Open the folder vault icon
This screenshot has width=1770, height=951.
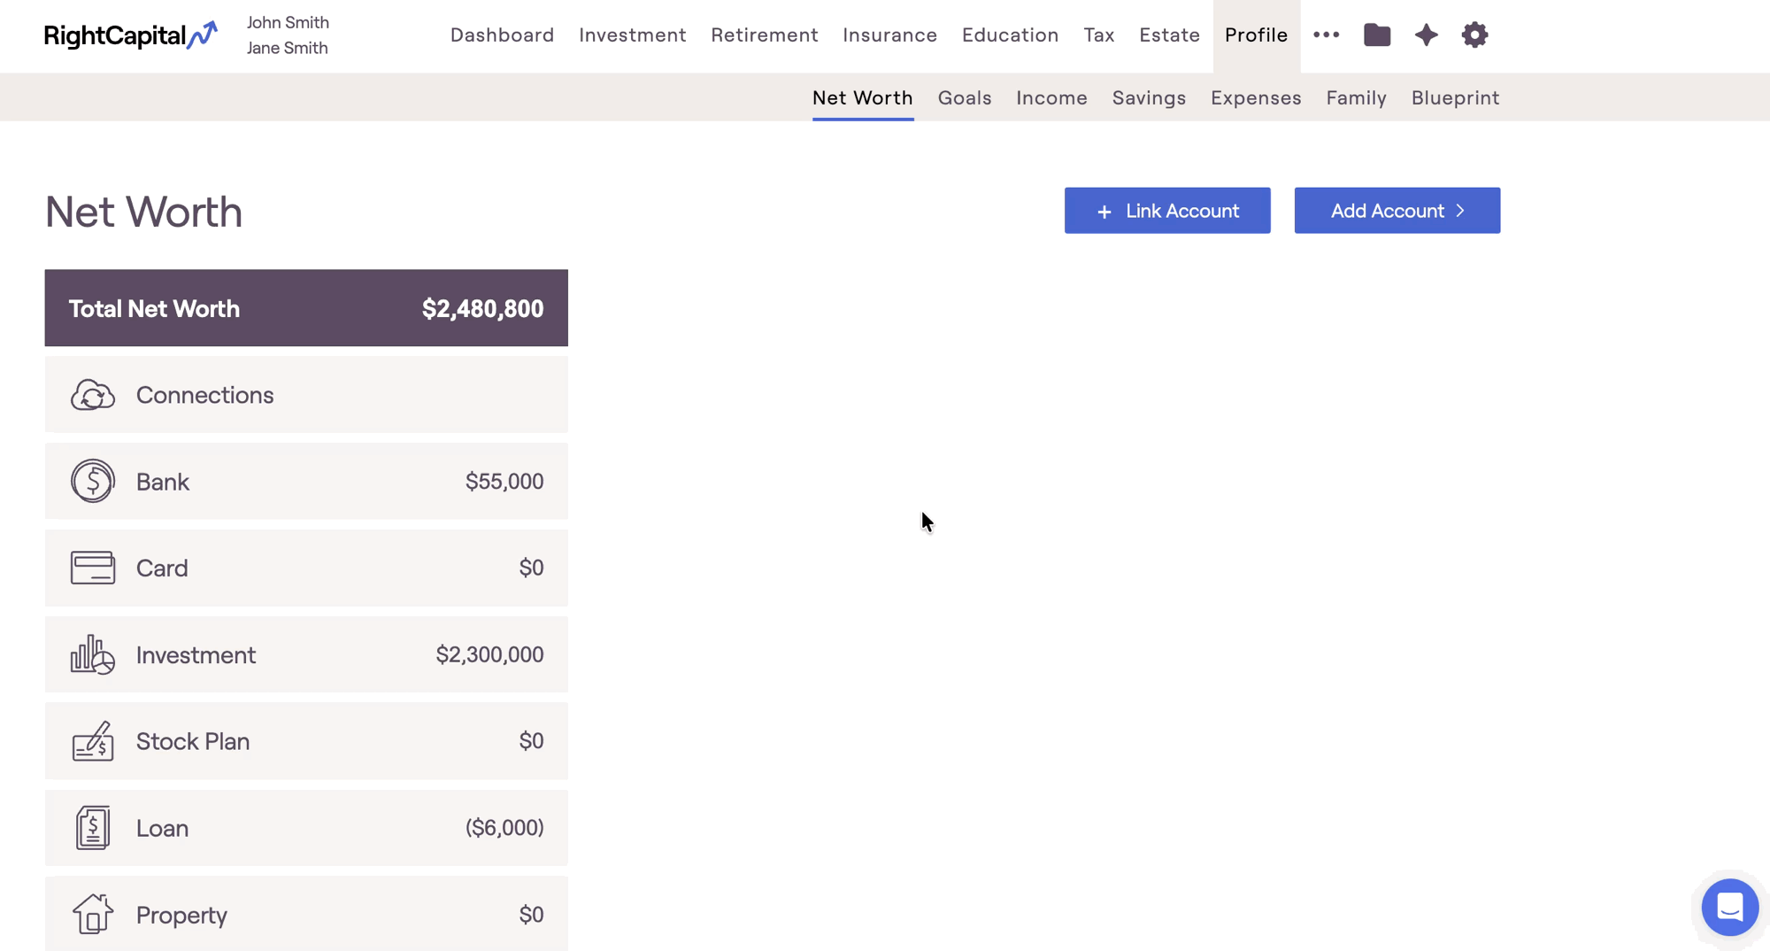(1377, 35)
